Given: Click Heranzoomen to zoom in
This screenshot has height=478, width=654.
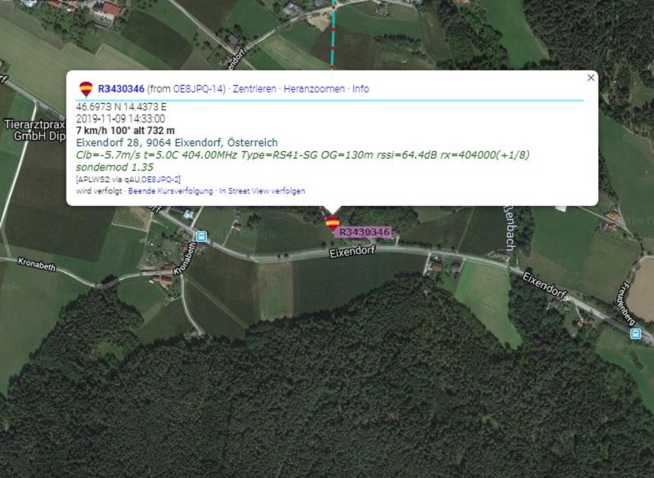Looking at the screenshot, I should tap(314, 89).
